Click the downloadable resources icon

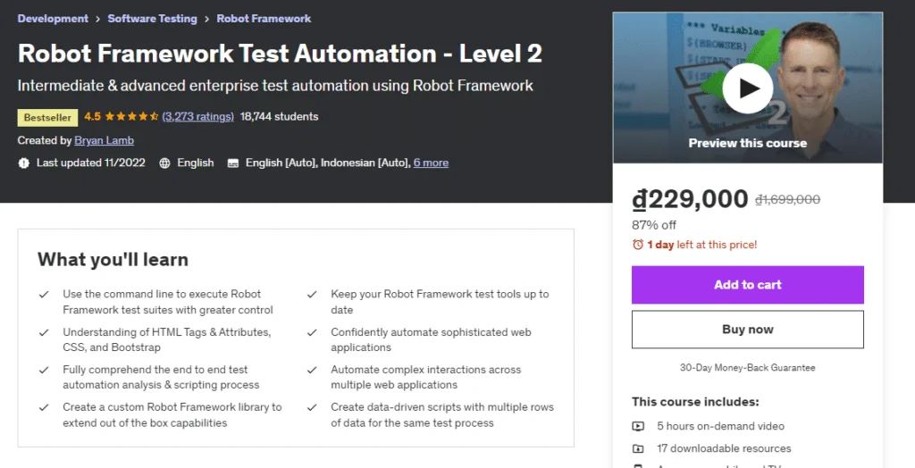point(638,448)
